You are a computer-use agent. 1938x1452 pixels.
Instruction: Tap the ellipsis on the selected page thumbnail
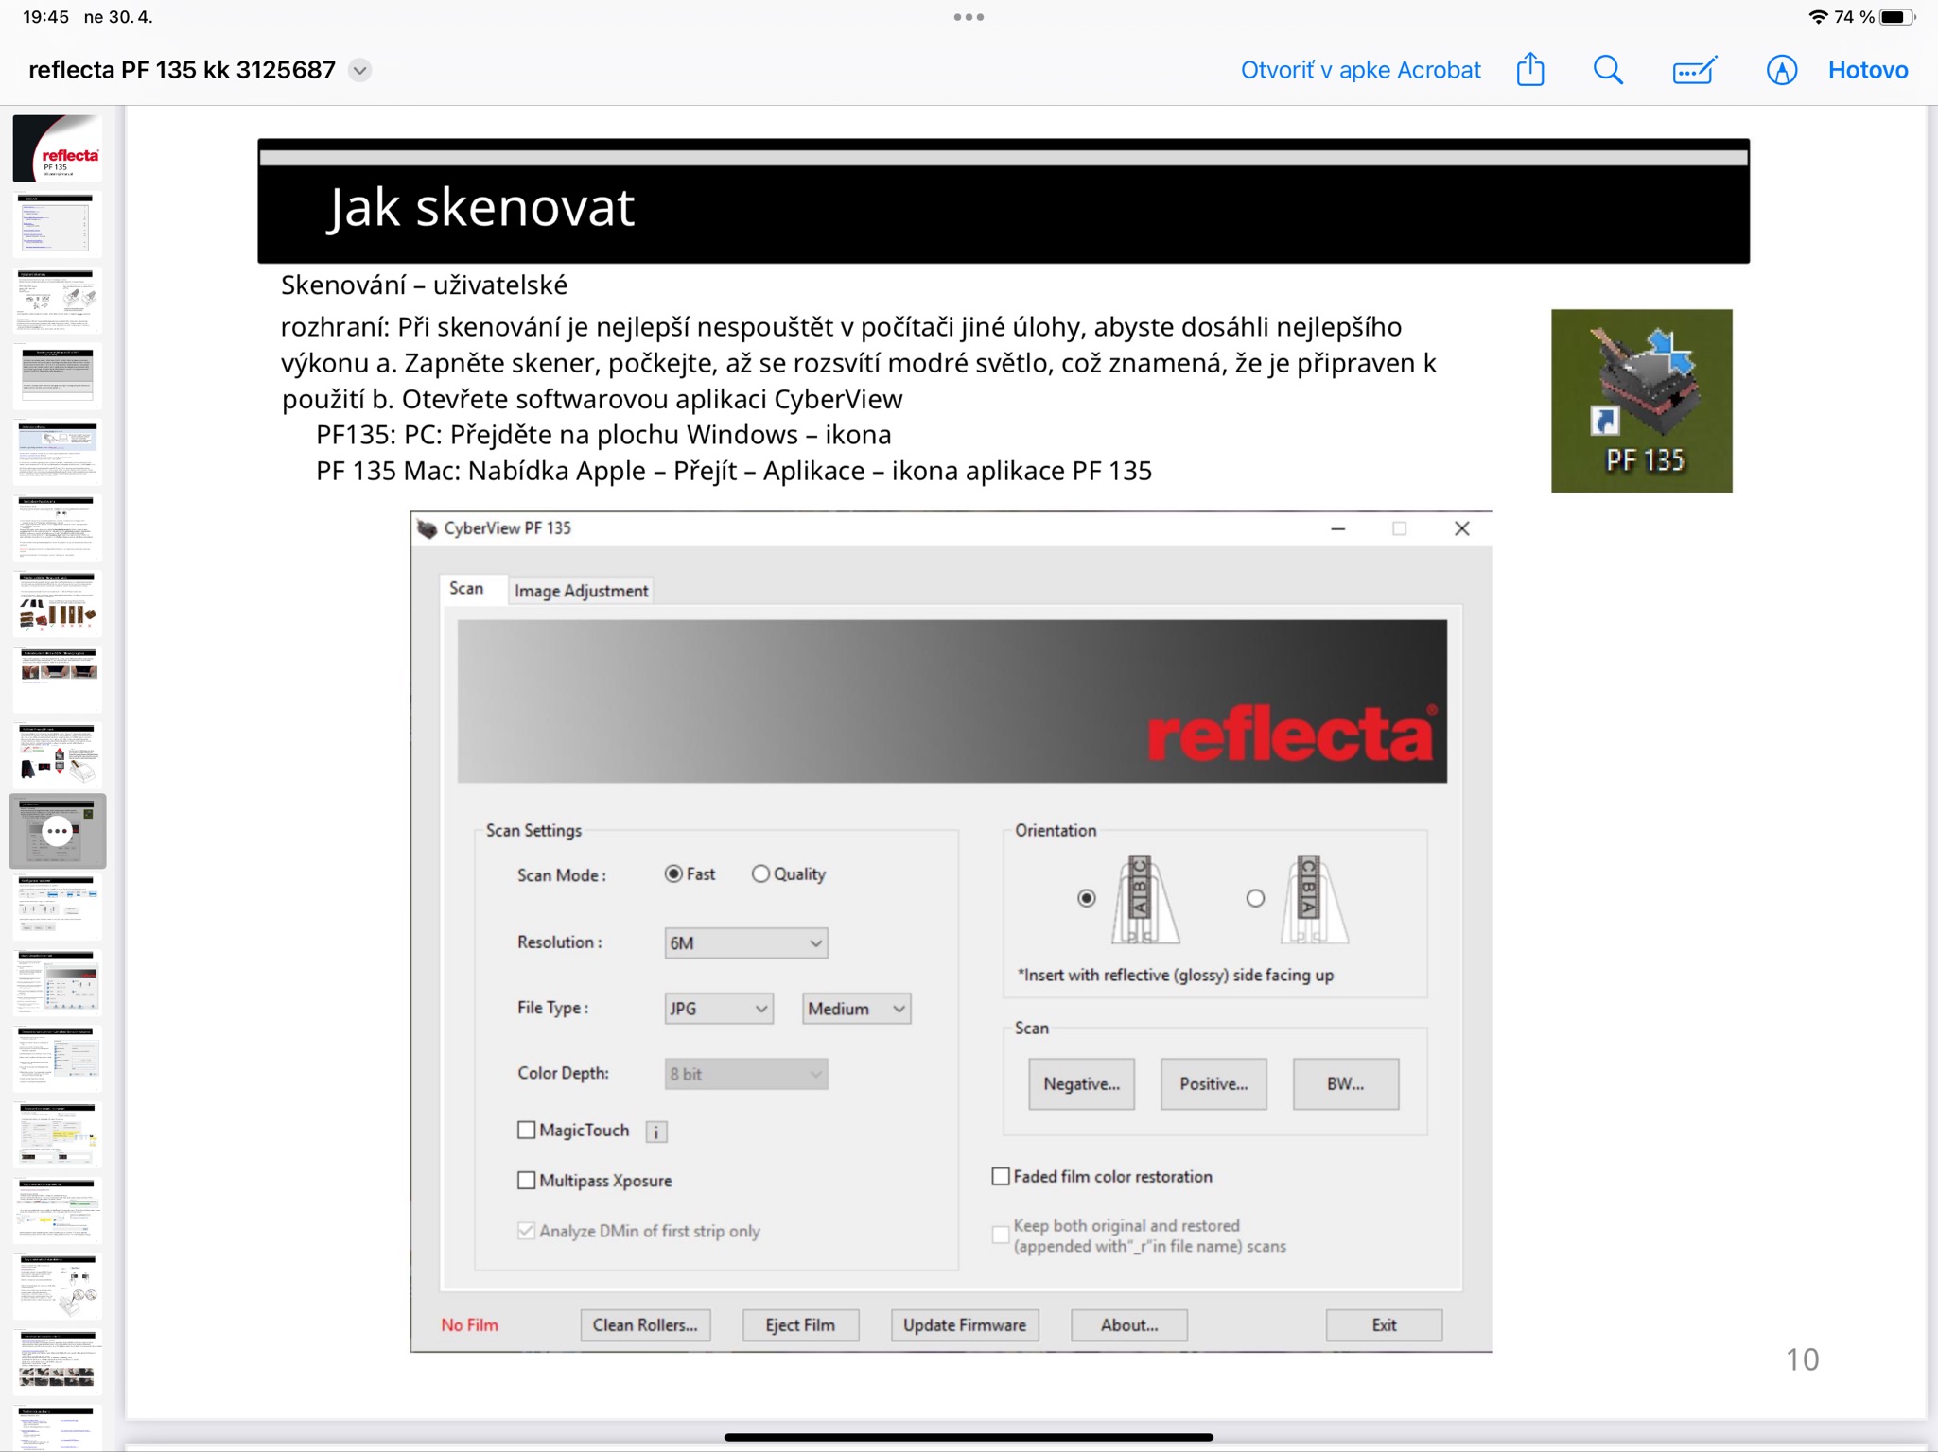tap(58, 831)
